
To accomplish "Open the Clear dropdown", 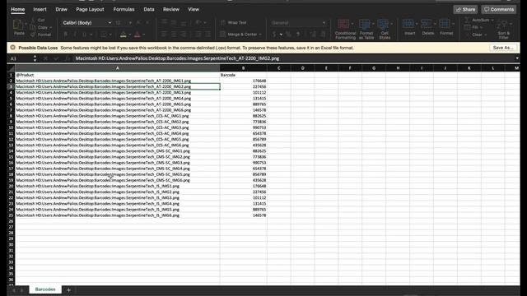I will 476,35.
